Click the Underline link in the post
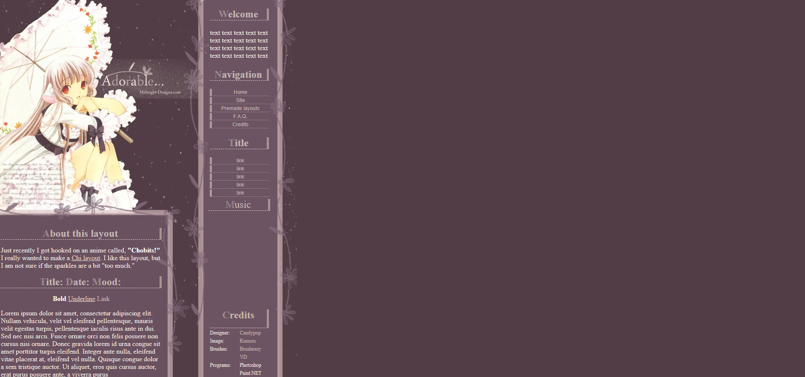The width and height of the screenshot is (805, 377). tap(82, 299)
